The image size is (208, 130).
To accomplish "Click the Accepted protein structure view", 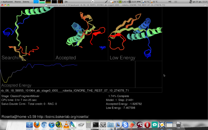I will pos(81,33).
